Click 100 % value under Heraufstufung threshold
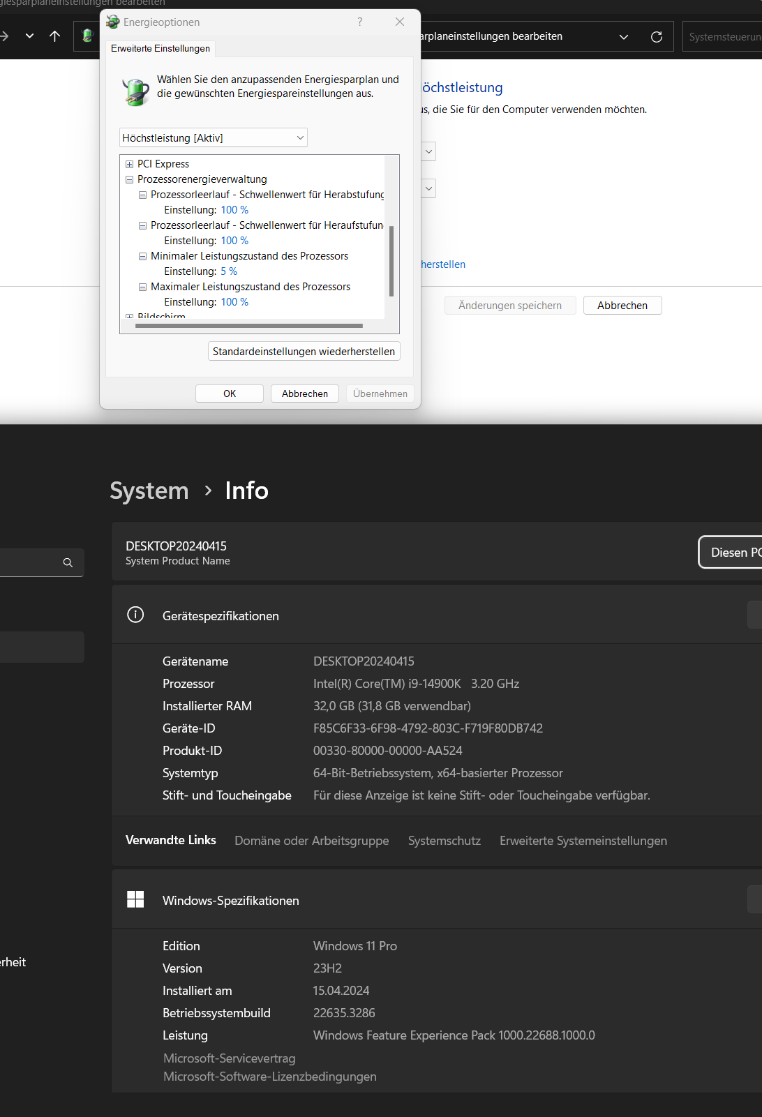This screenshot has width=762, height=1117. tap(234, 241)
